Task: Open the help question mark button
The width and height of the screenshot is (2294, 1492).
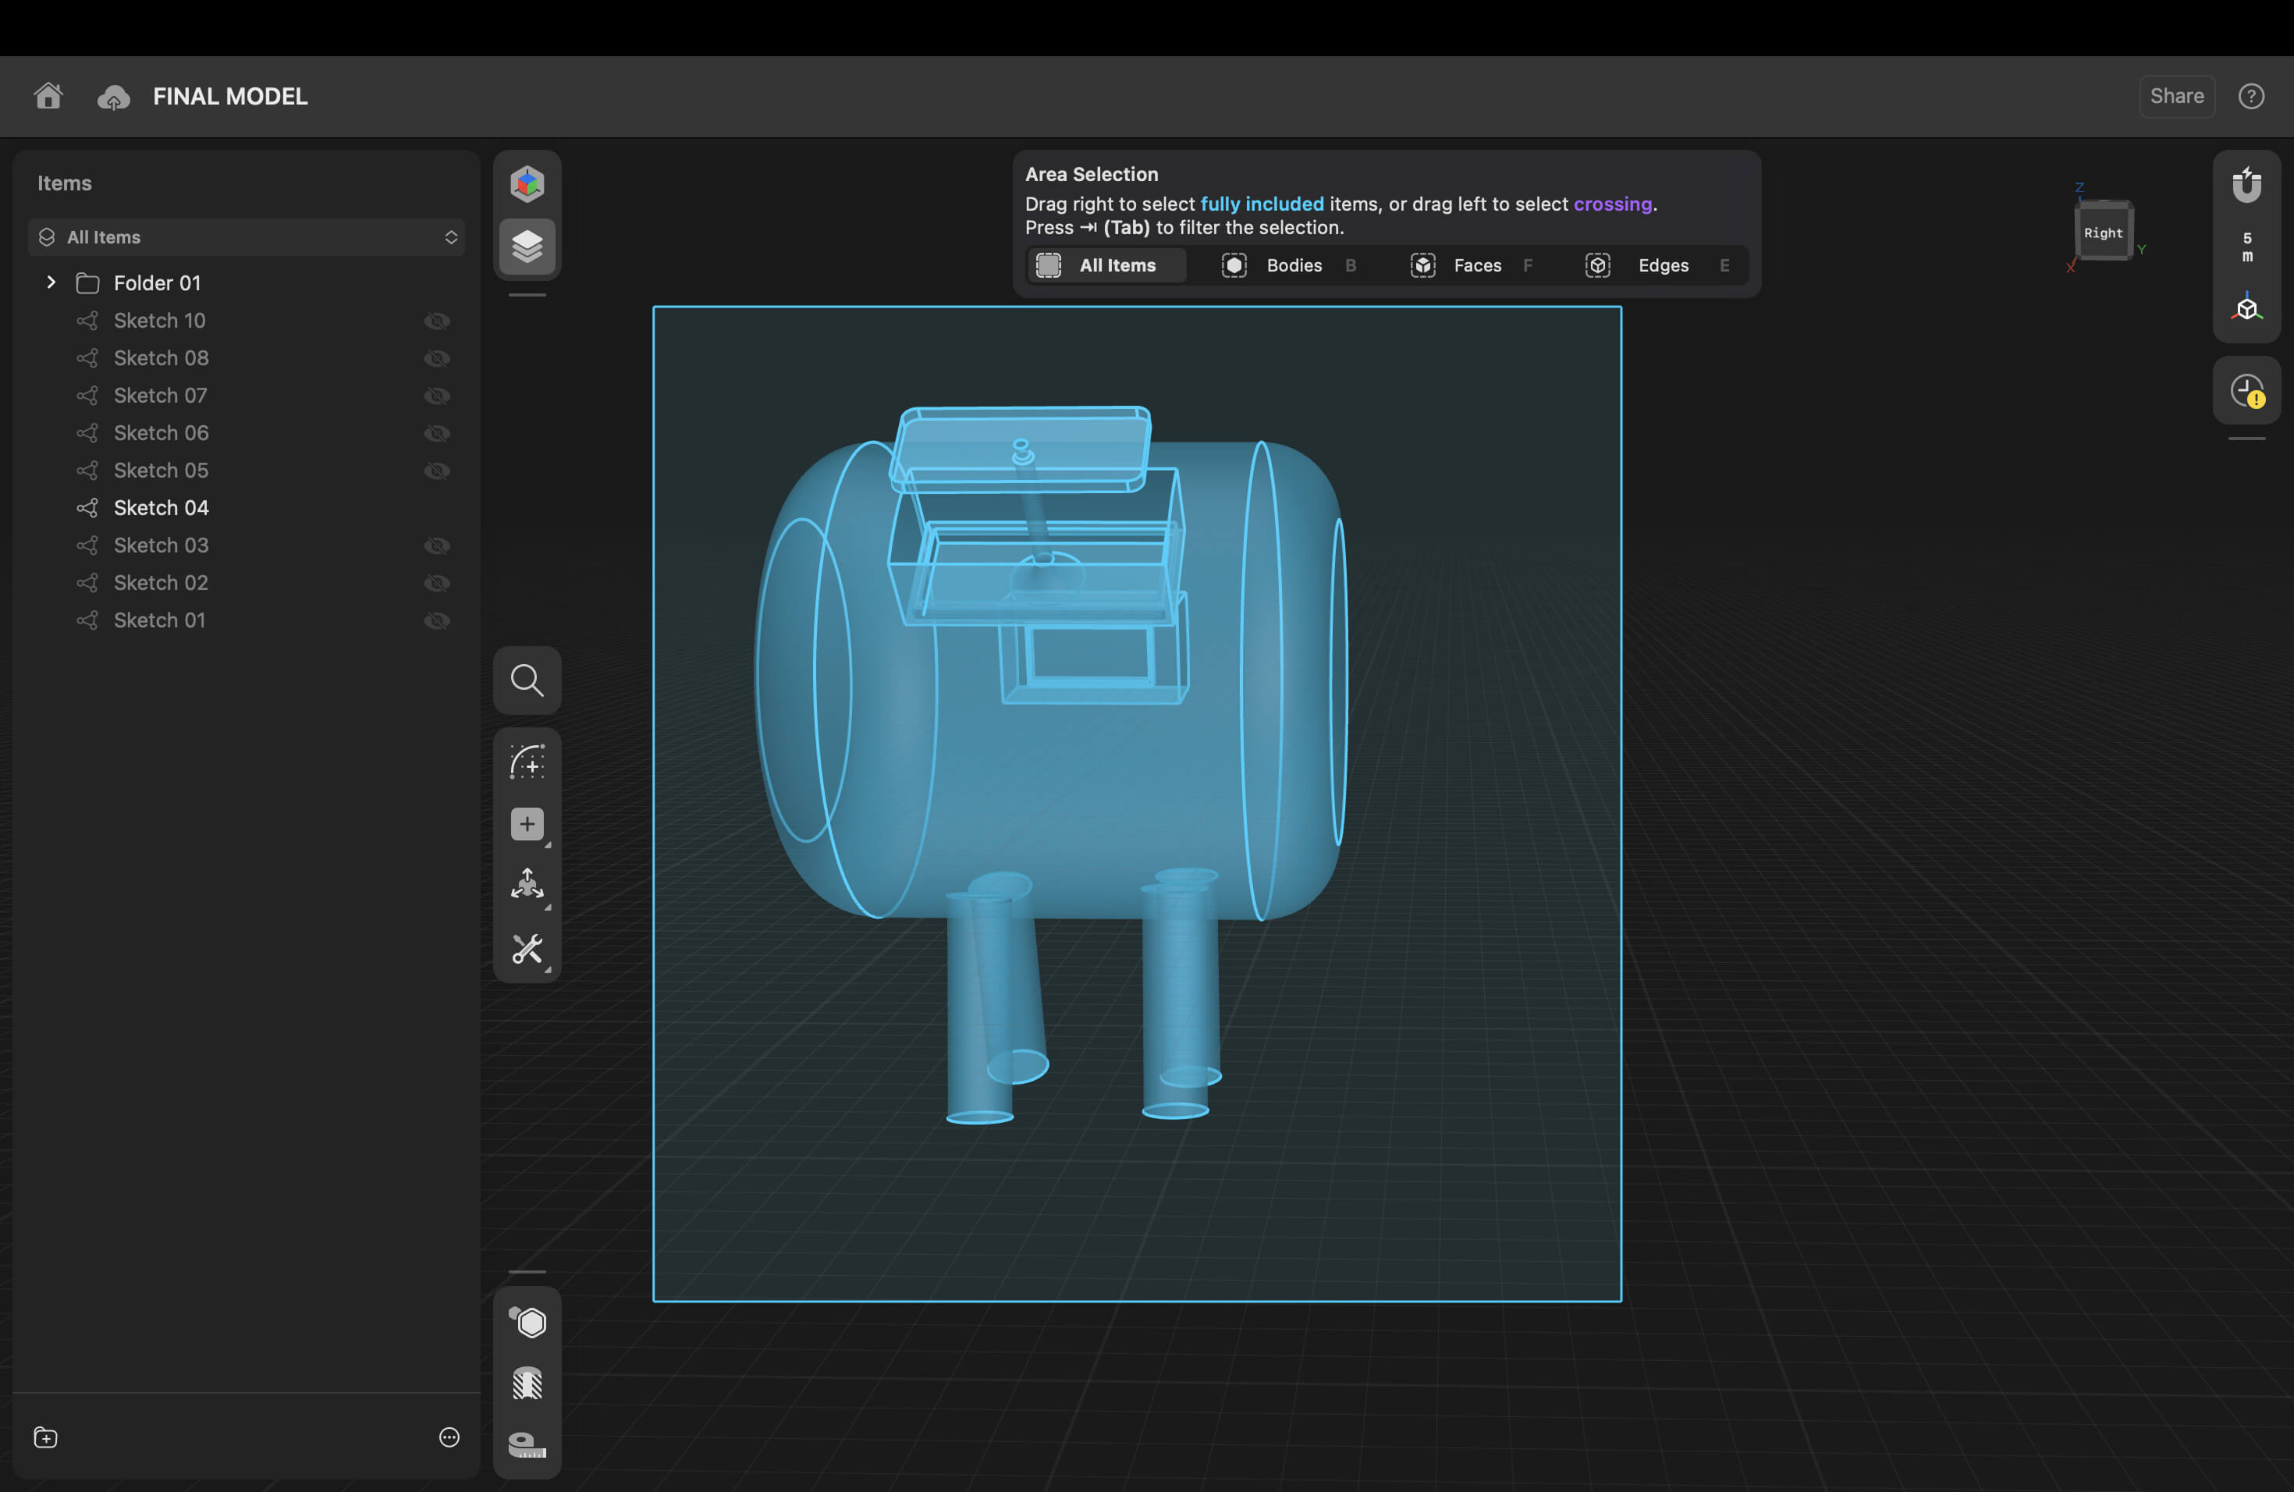Action: click(2250, 97)
